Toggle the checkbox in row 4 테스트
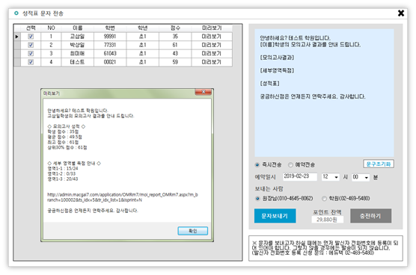Screen dimensions: 416x275 31,62
